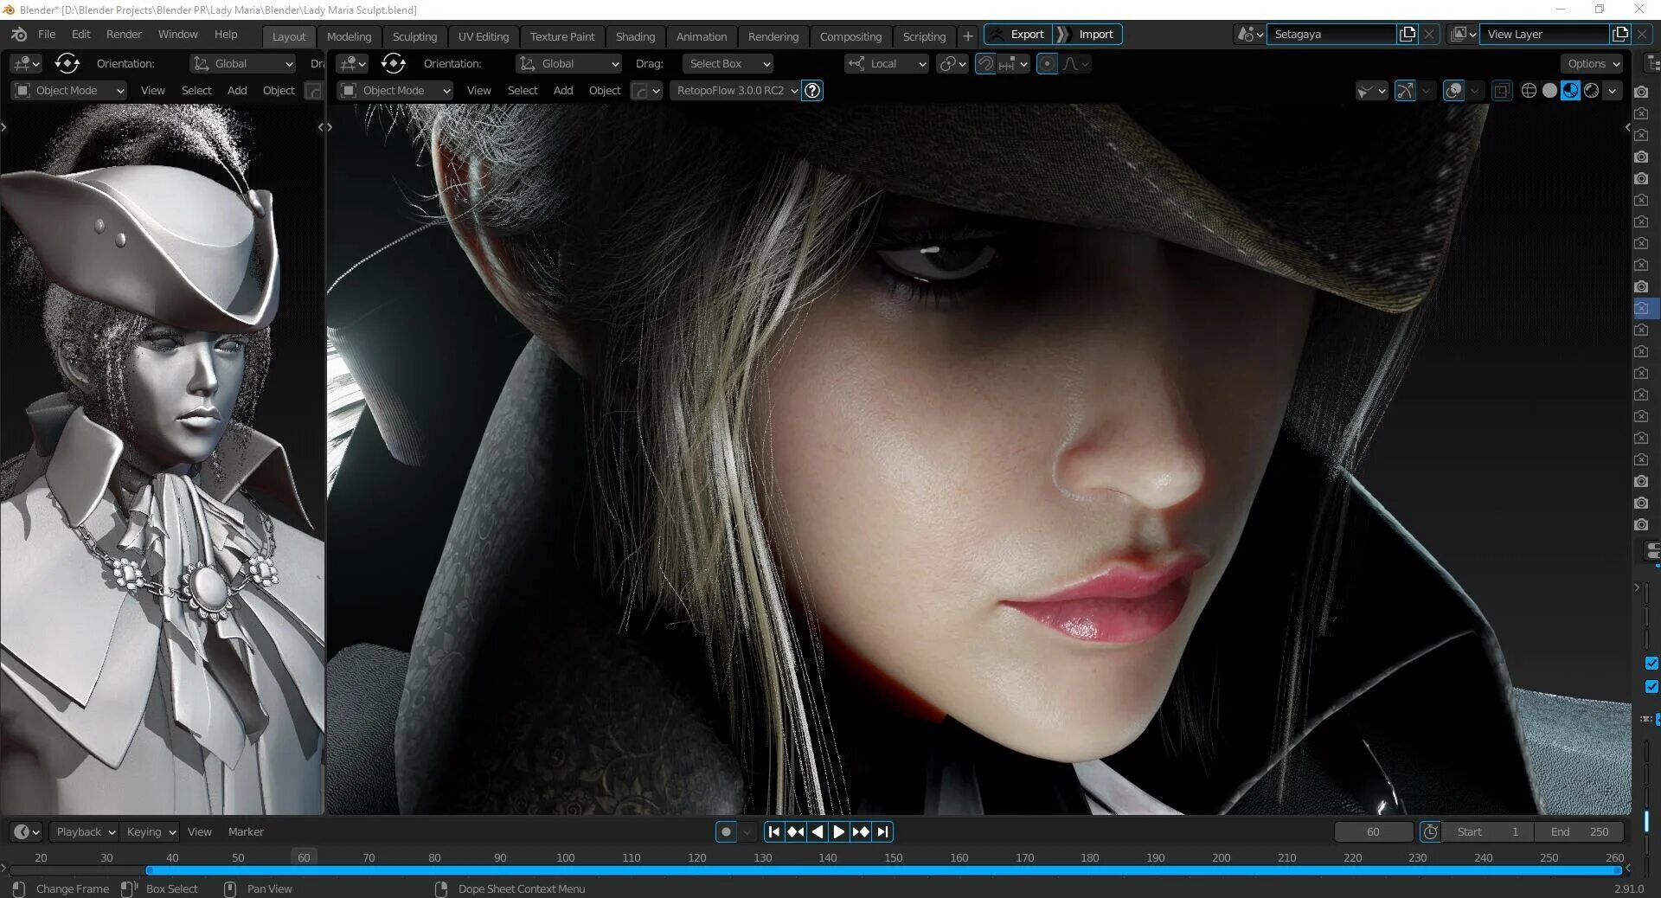
Task: Open main viewport editor type dropdown
Action: click(x=352, y=63)
